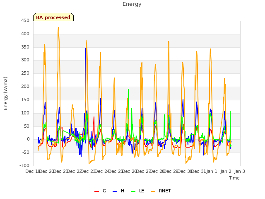Viewport: 265px width, 199px height.
Task: Click the 0 y-axis tick label
Action: pos(28,139)
